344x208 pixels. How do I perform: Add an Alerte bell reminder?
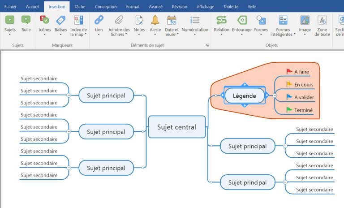[155, 20]
